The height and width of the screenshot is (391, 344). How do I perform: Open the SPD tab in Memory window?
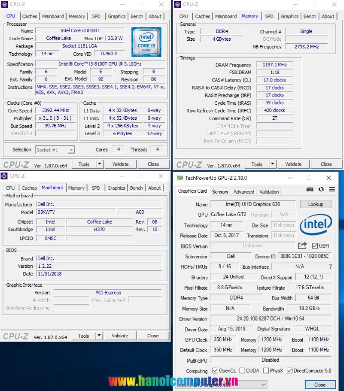point(269,16)
